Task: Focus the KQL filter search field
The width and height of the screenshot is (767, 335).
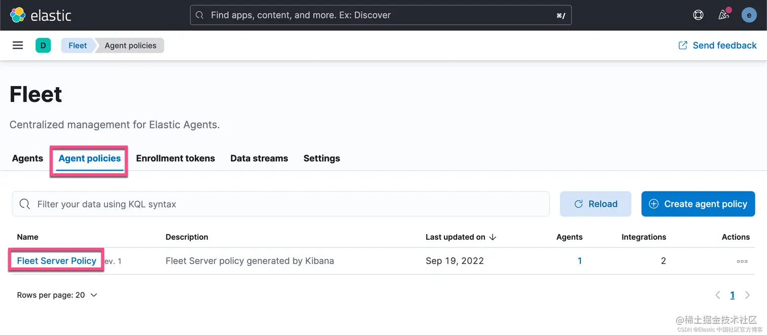Action: [x=284, y=204]
